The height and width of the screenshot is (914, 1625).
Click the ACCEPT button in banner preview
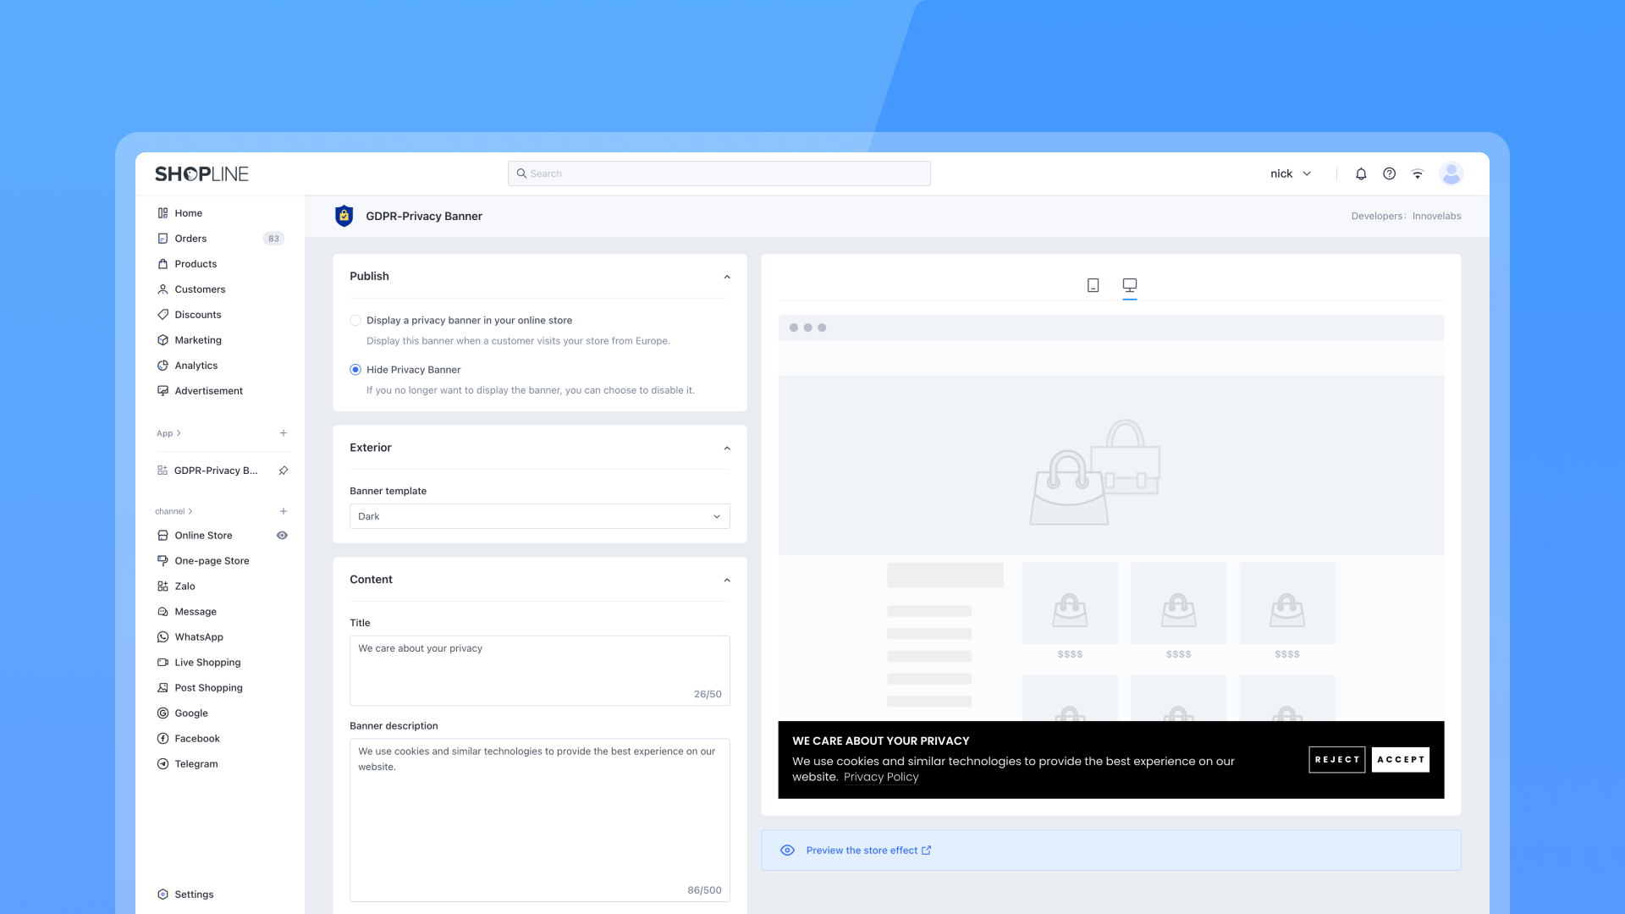tap(1400, 759)
